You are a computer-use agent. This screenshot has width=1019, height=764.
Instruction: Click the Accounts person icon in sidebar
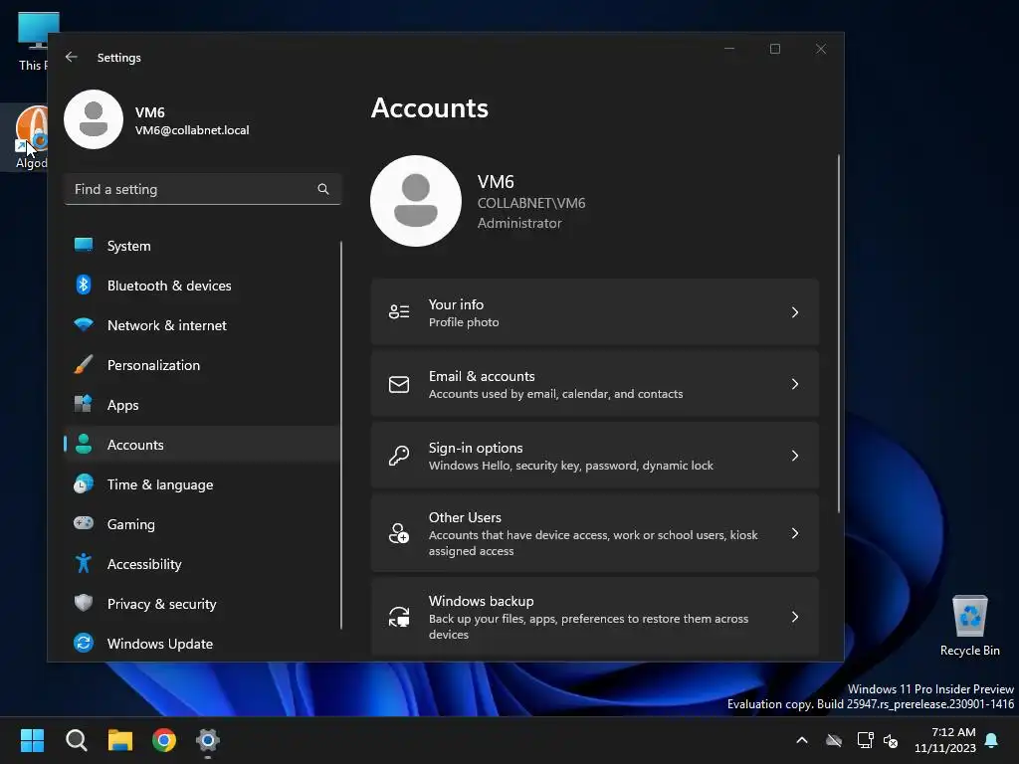click(84, 444)
